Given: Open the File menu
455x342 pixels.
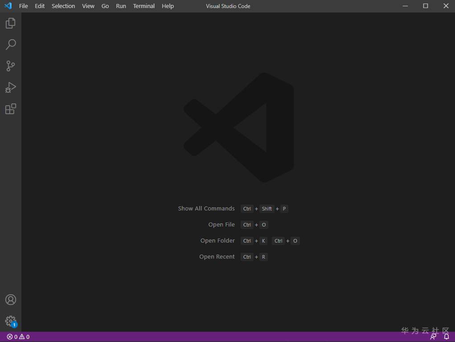Looking at the screenshot, I should 24,6.
